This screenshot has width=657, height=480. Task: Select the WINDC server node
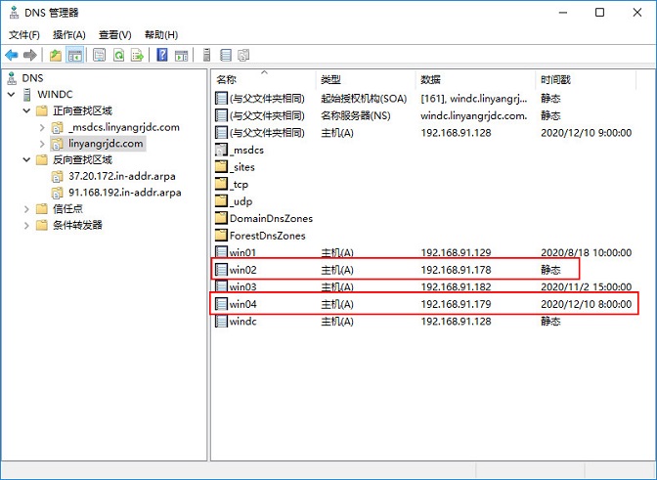coord(55,94)
